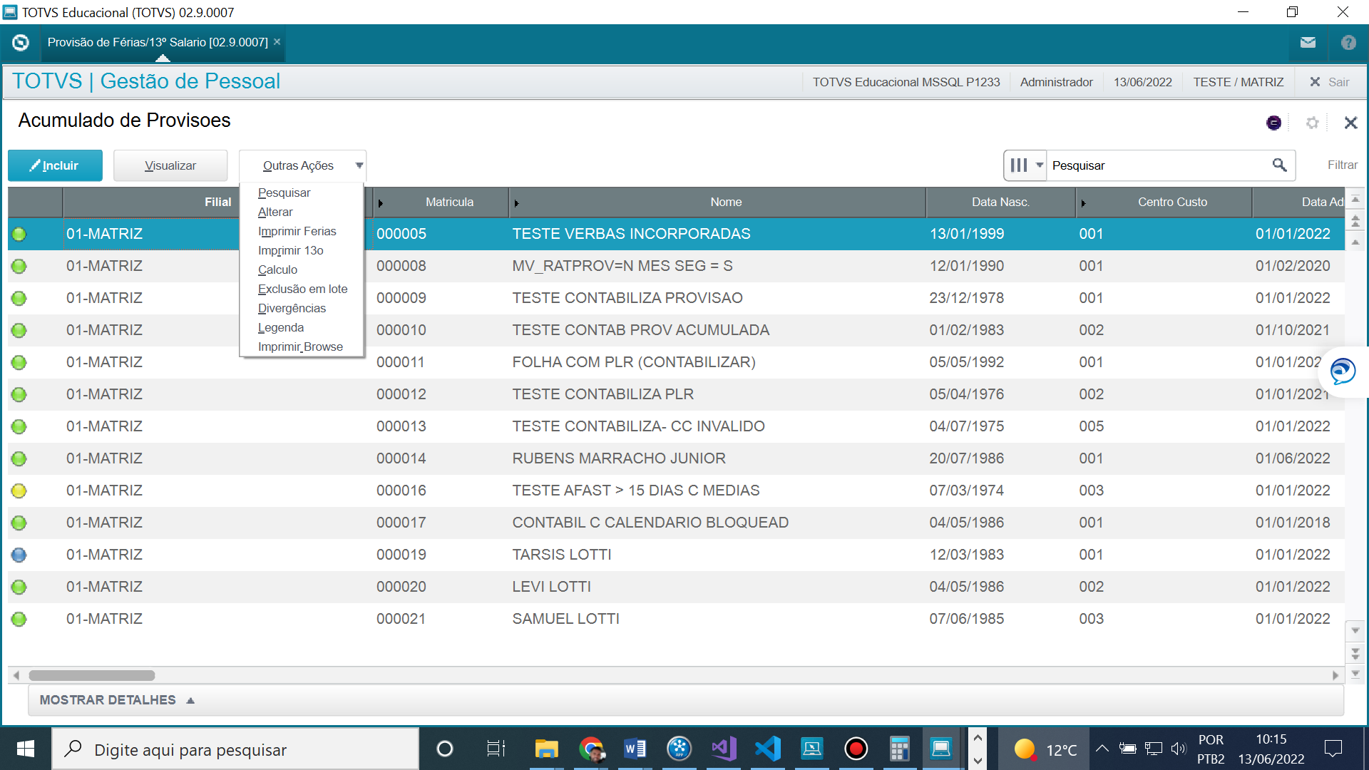
Task: Open Chrome from the taskbar
Action: pos(591,749)
